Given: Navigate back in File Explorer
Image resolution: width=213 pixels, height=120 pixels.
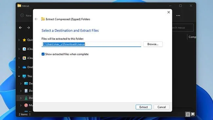Looking at the screenshot, I should (x=21, y=28).
